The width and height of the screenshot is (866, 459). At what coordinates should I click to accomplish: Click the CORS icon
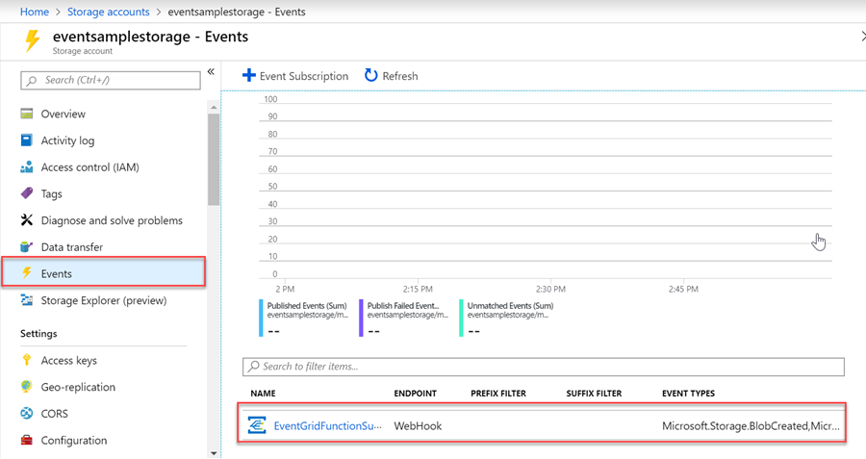click(27, 413)
